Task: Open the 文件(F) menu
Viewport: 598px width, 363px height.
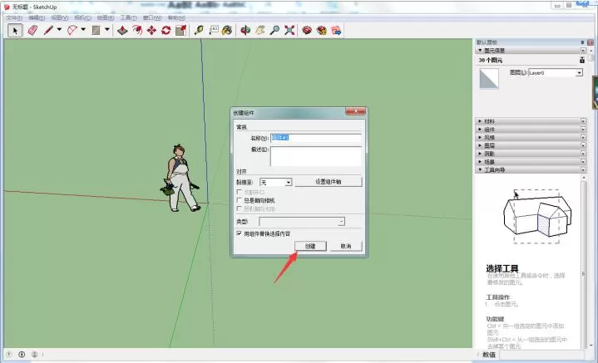Action: (x=14, y=18)
